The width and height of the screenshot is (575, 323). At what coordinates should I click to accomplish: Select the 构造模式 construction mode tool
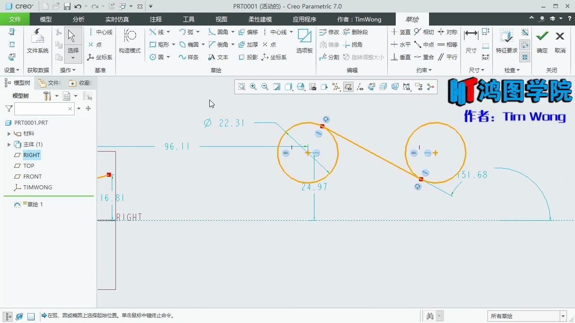point(130,41)
